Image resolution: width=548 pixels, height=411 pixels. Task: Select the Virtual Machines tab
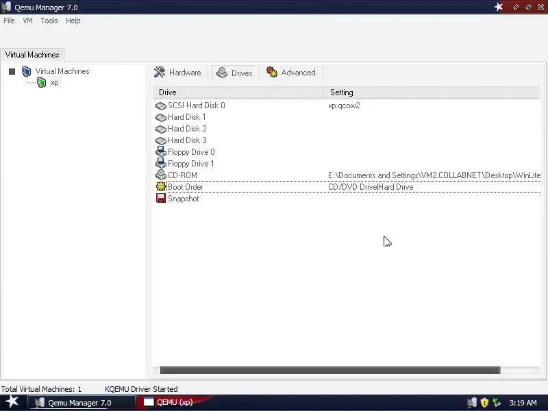32,55
